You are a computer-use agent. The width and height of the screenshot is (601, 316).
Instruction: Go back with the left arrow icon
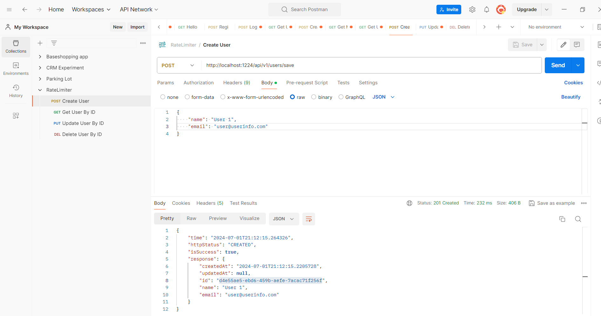coord(25,10)
